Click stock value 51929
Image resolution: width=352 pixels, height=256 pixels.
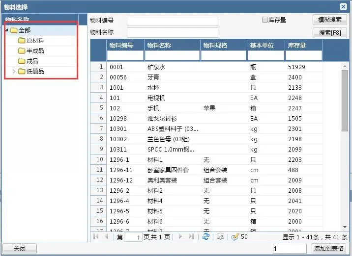pyautogui.click(x=296, y=67)
